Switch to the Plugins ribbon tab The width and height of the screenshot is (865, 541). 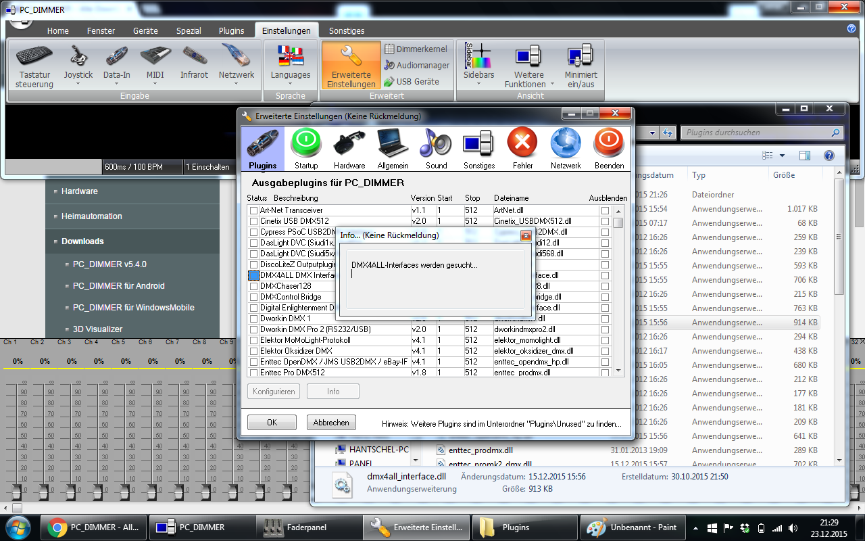coord(231,30)
